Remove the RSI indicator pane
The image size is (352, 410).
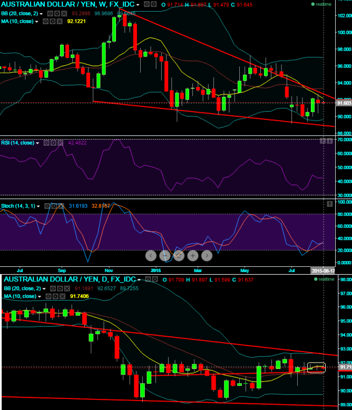tap(61, 143)
